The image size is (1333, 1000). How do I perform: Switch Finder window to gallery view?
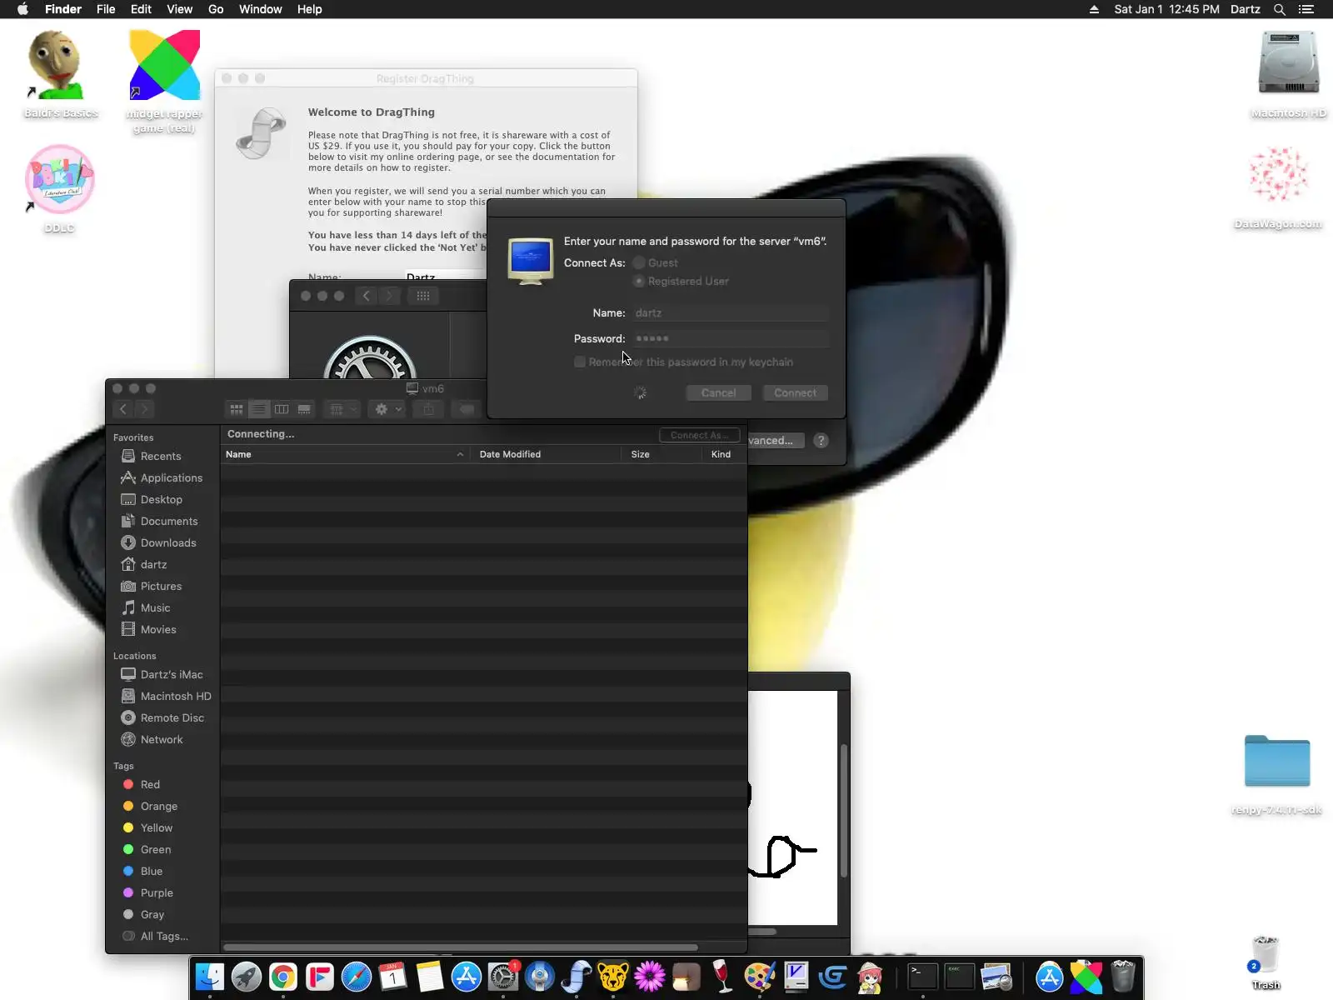pos(304,409)
